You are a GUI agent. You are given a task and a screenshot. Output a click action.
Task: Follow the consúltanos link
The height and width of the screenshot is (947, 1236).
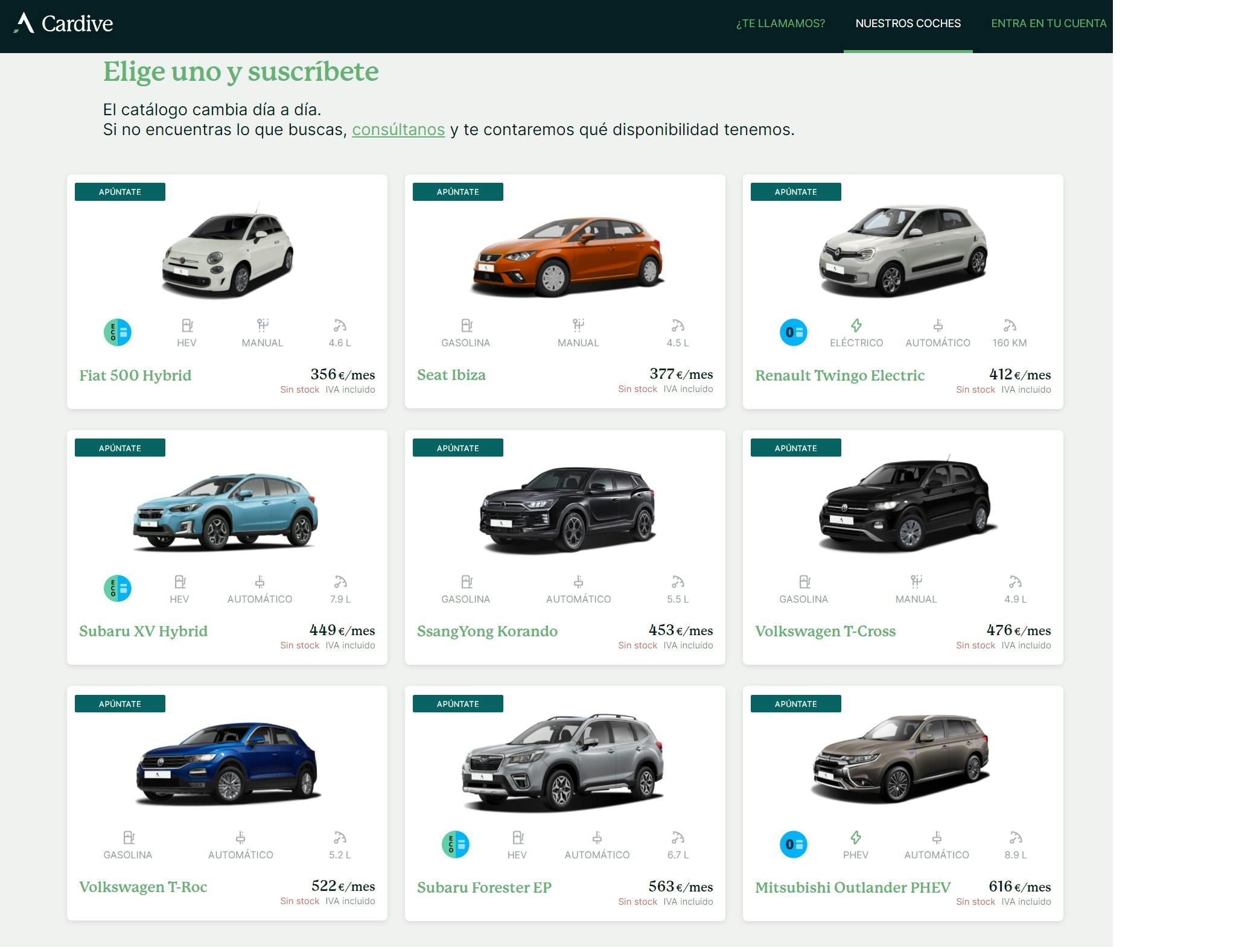[x=398, y=130]
